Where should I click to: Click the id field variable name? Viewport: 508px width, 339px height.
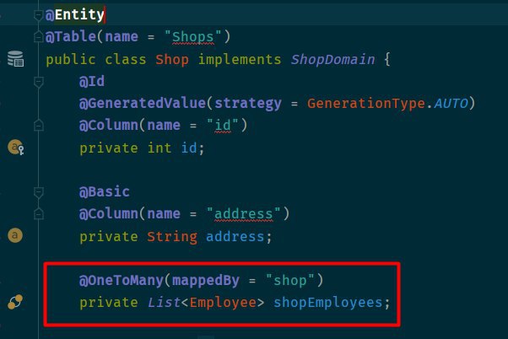pos(189,148)
